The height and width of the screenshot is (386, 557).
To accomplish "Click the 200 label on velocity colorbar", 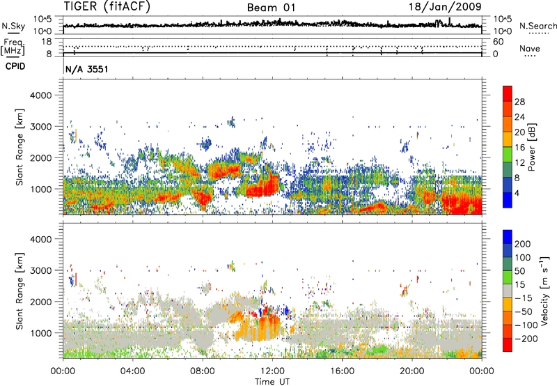I will click(523, 244).
